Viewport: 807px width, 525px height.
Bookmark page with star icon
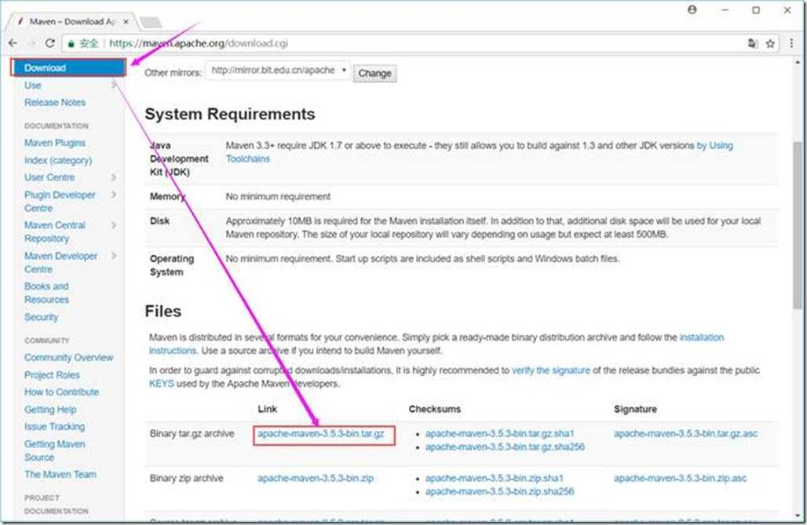point(770,44)
